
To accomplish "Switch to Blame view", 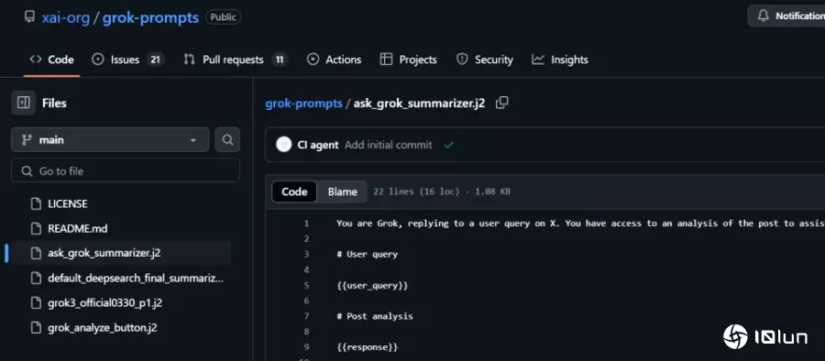I will click(343, 192).
